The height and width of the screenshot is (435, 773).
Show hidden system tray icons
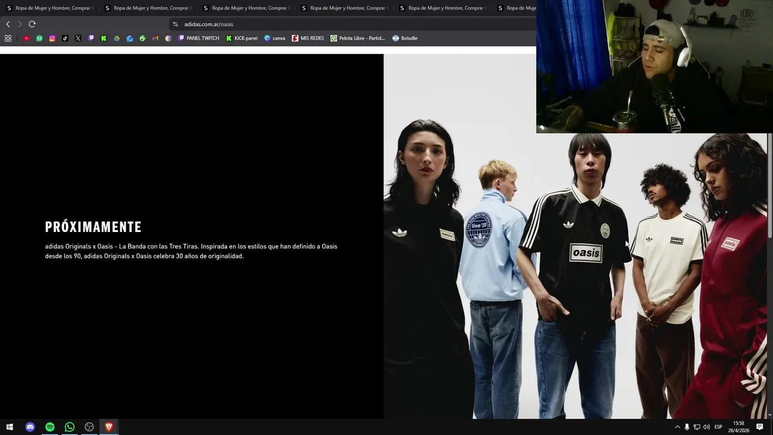pyautogui.click(x=677, y=427)
